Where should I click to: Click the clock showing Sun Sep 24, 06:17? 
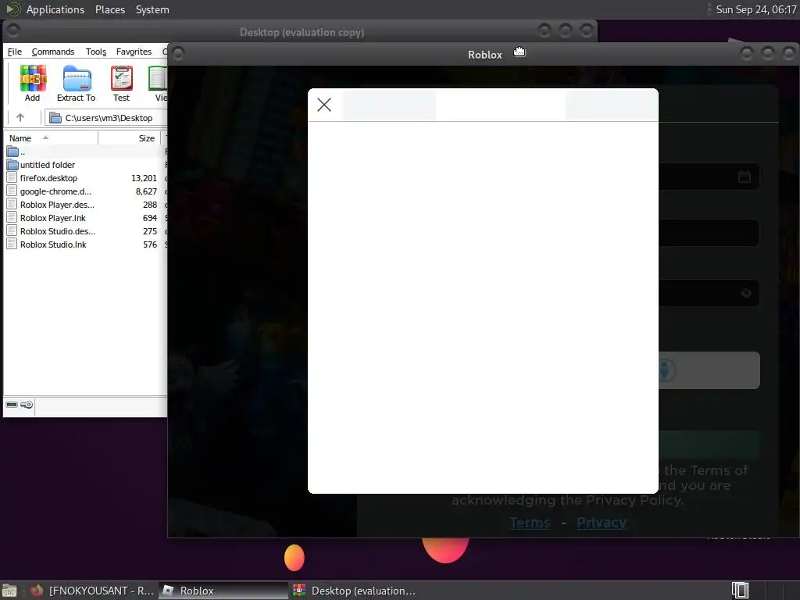pyautogui.click(x=755, y=9)
